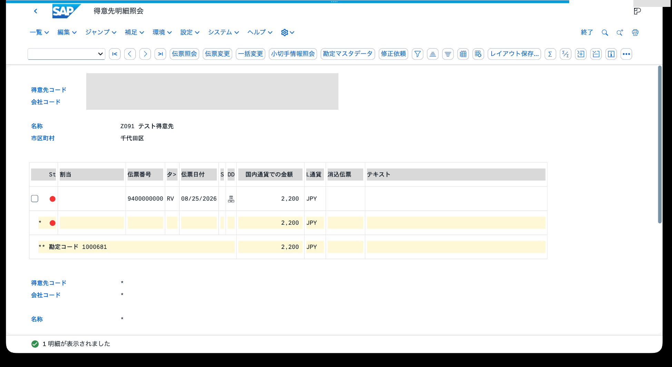Click the レイアウト保存 button
The image size is (672, 367).
point(514,54)
